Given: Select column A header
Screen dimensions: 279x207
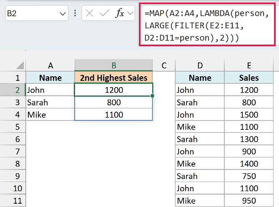Looking at the screenshot, I should 50,65.
